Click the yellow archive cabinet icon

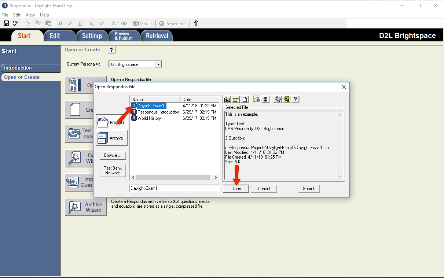(286, 99)
